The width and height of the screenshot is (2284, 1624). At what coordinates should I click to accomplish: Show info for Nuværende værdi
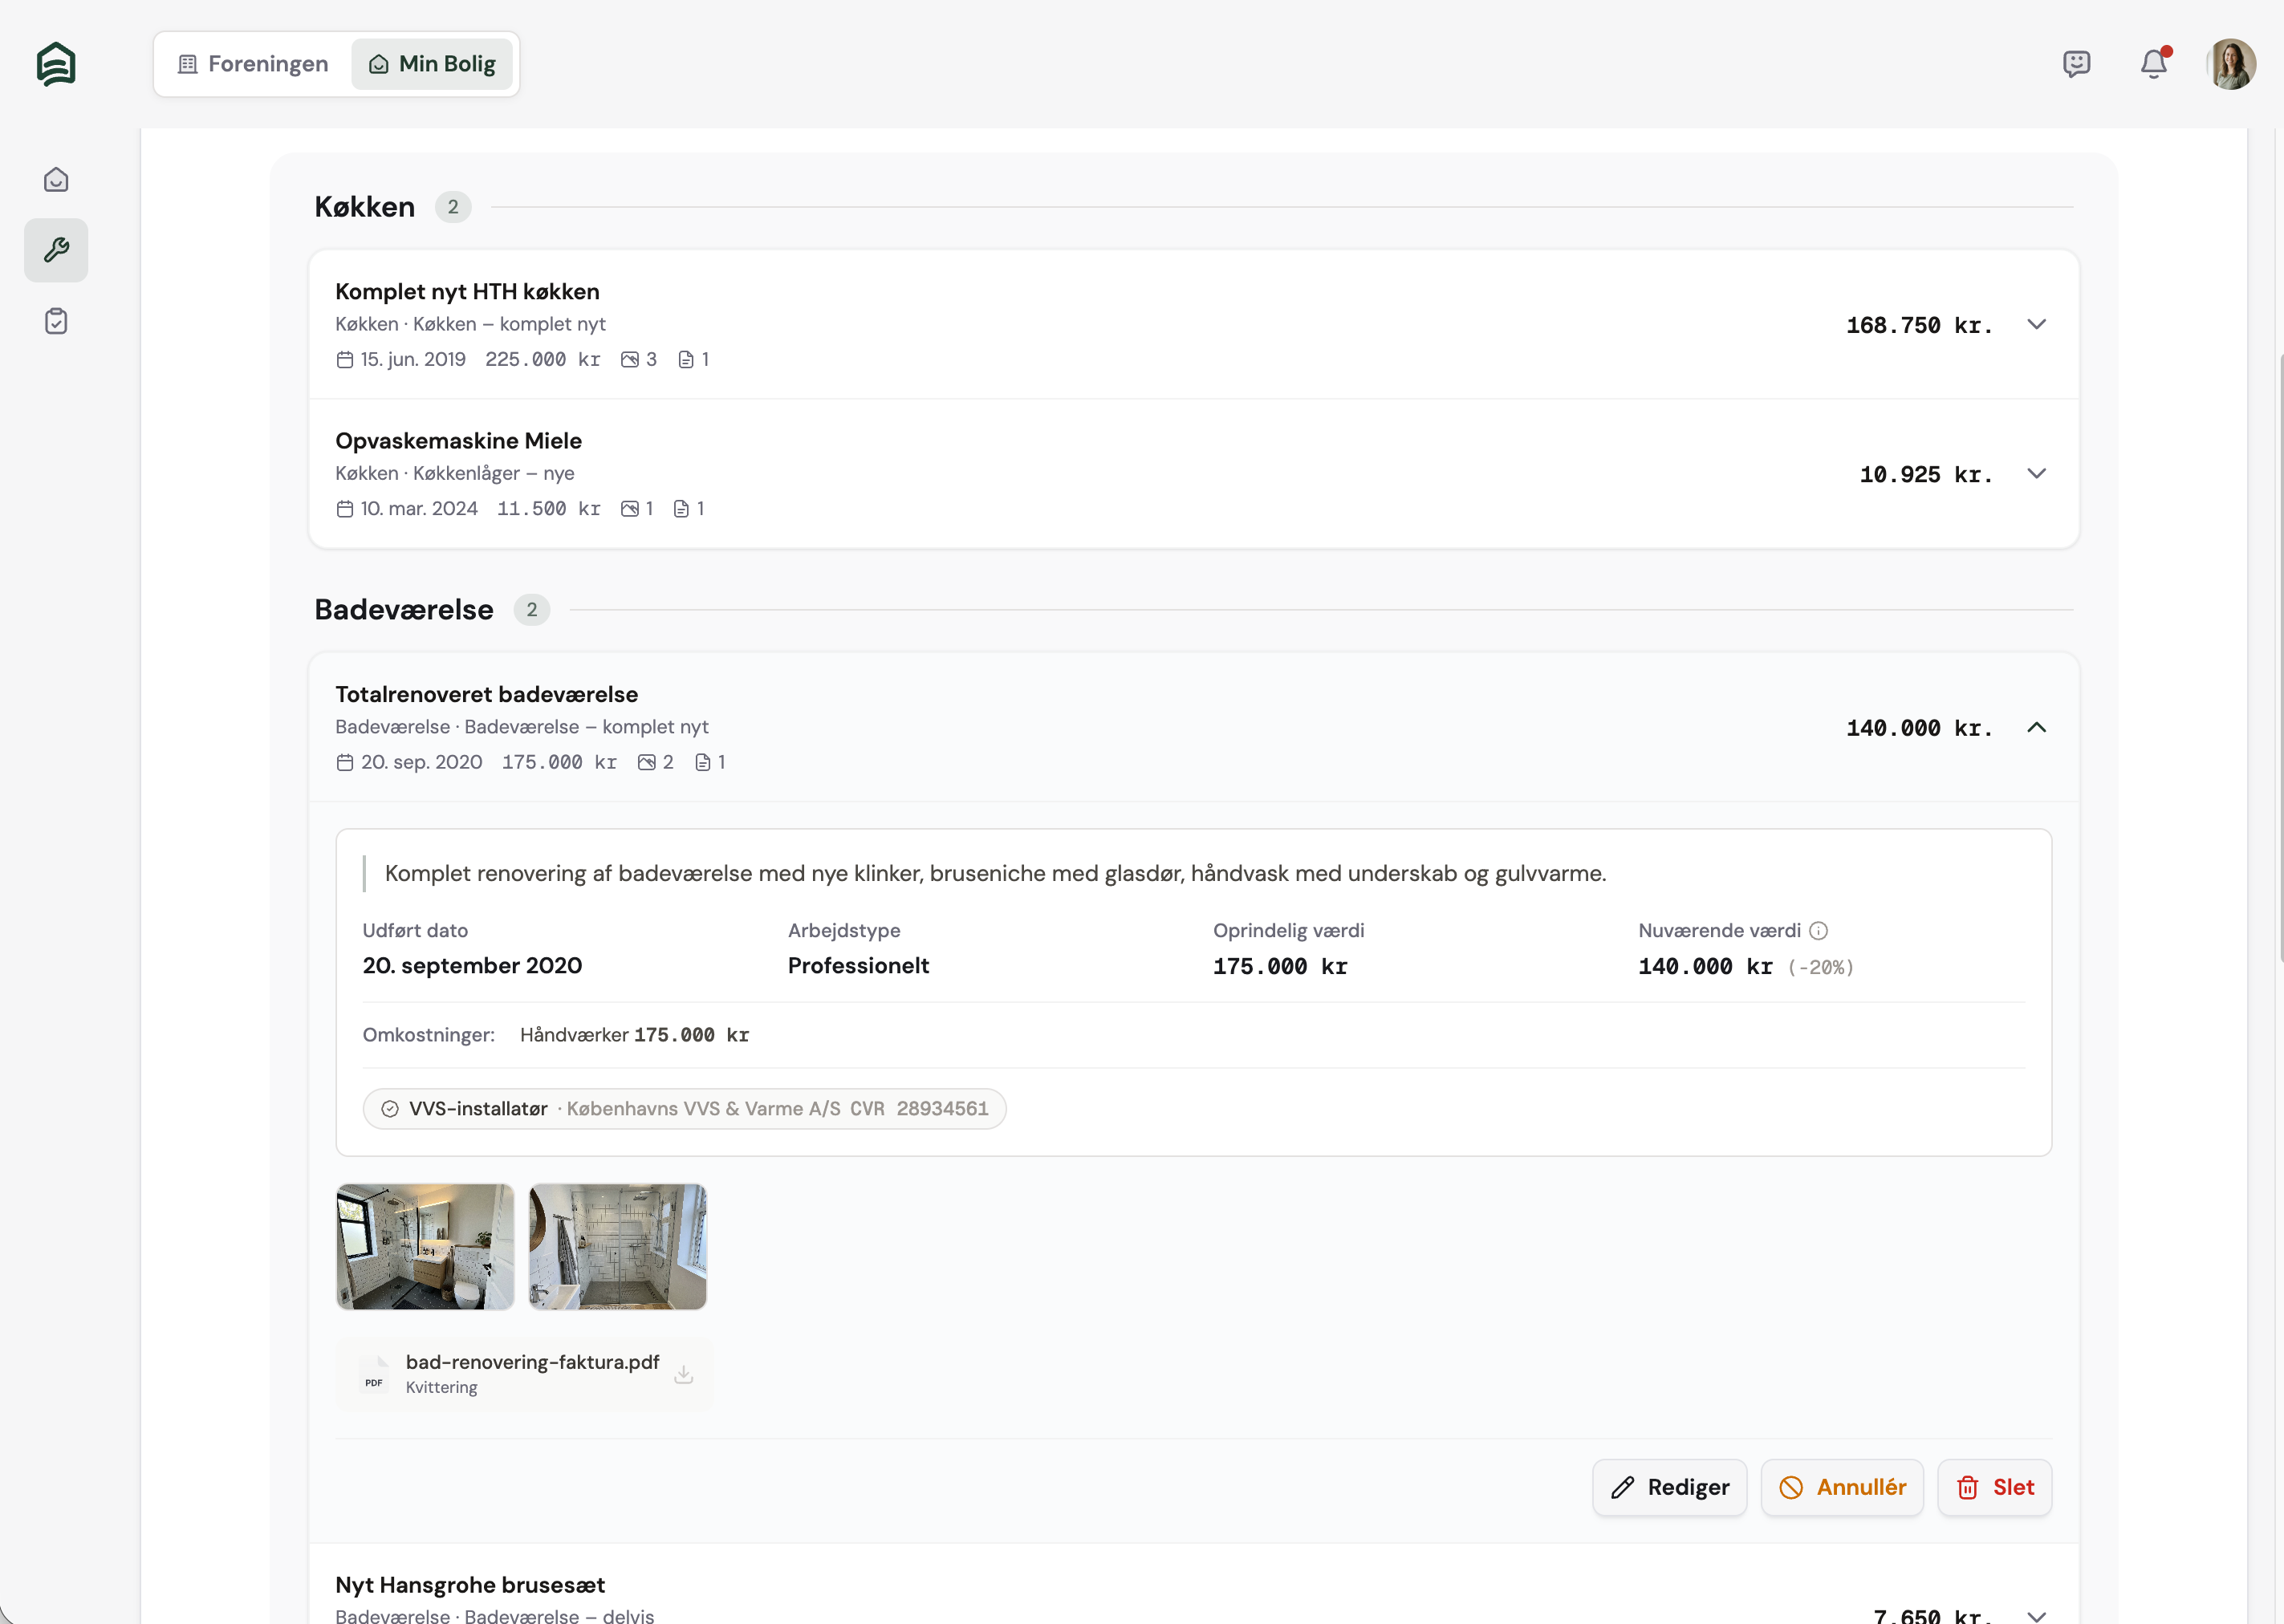coord(1819,931)
